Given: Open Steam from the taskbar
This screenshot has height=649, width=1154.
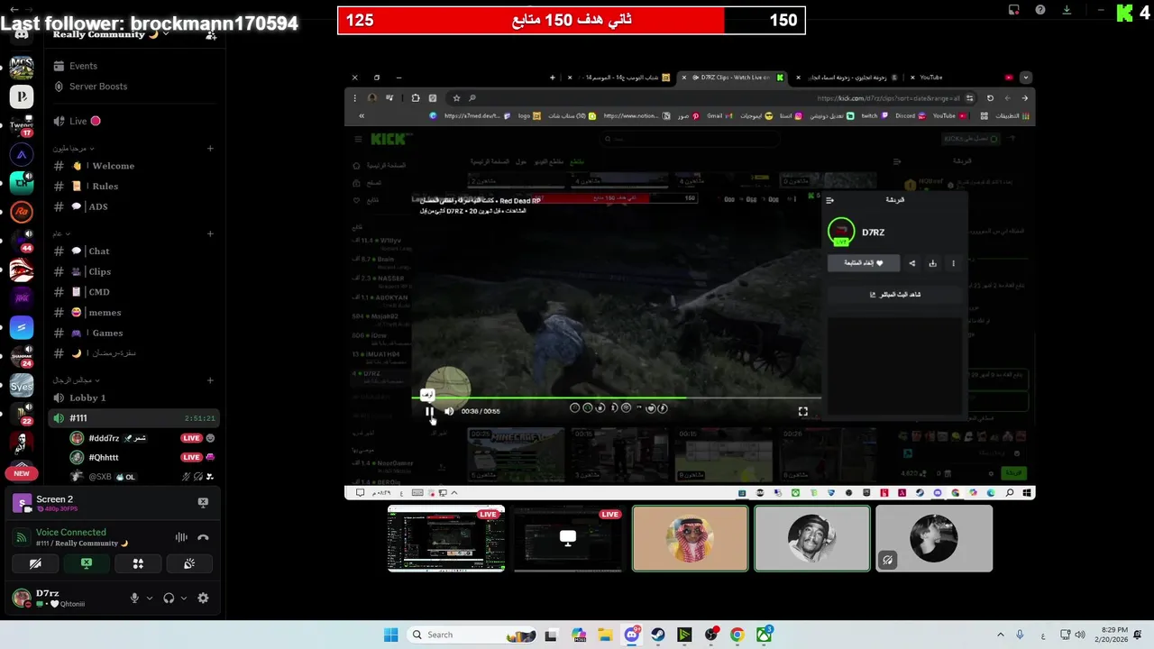Looking at the screenshot, I should 658,635.
